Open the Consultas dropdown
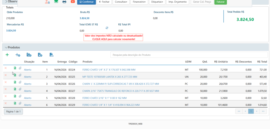This screenshot has height=129, width=270. coord(121,2)
